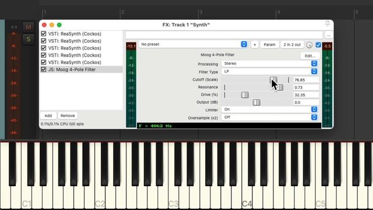The width and height of the screenshot is (373, 210).
Task: Click the Resonance slider handle
Action: pos(280,87)
